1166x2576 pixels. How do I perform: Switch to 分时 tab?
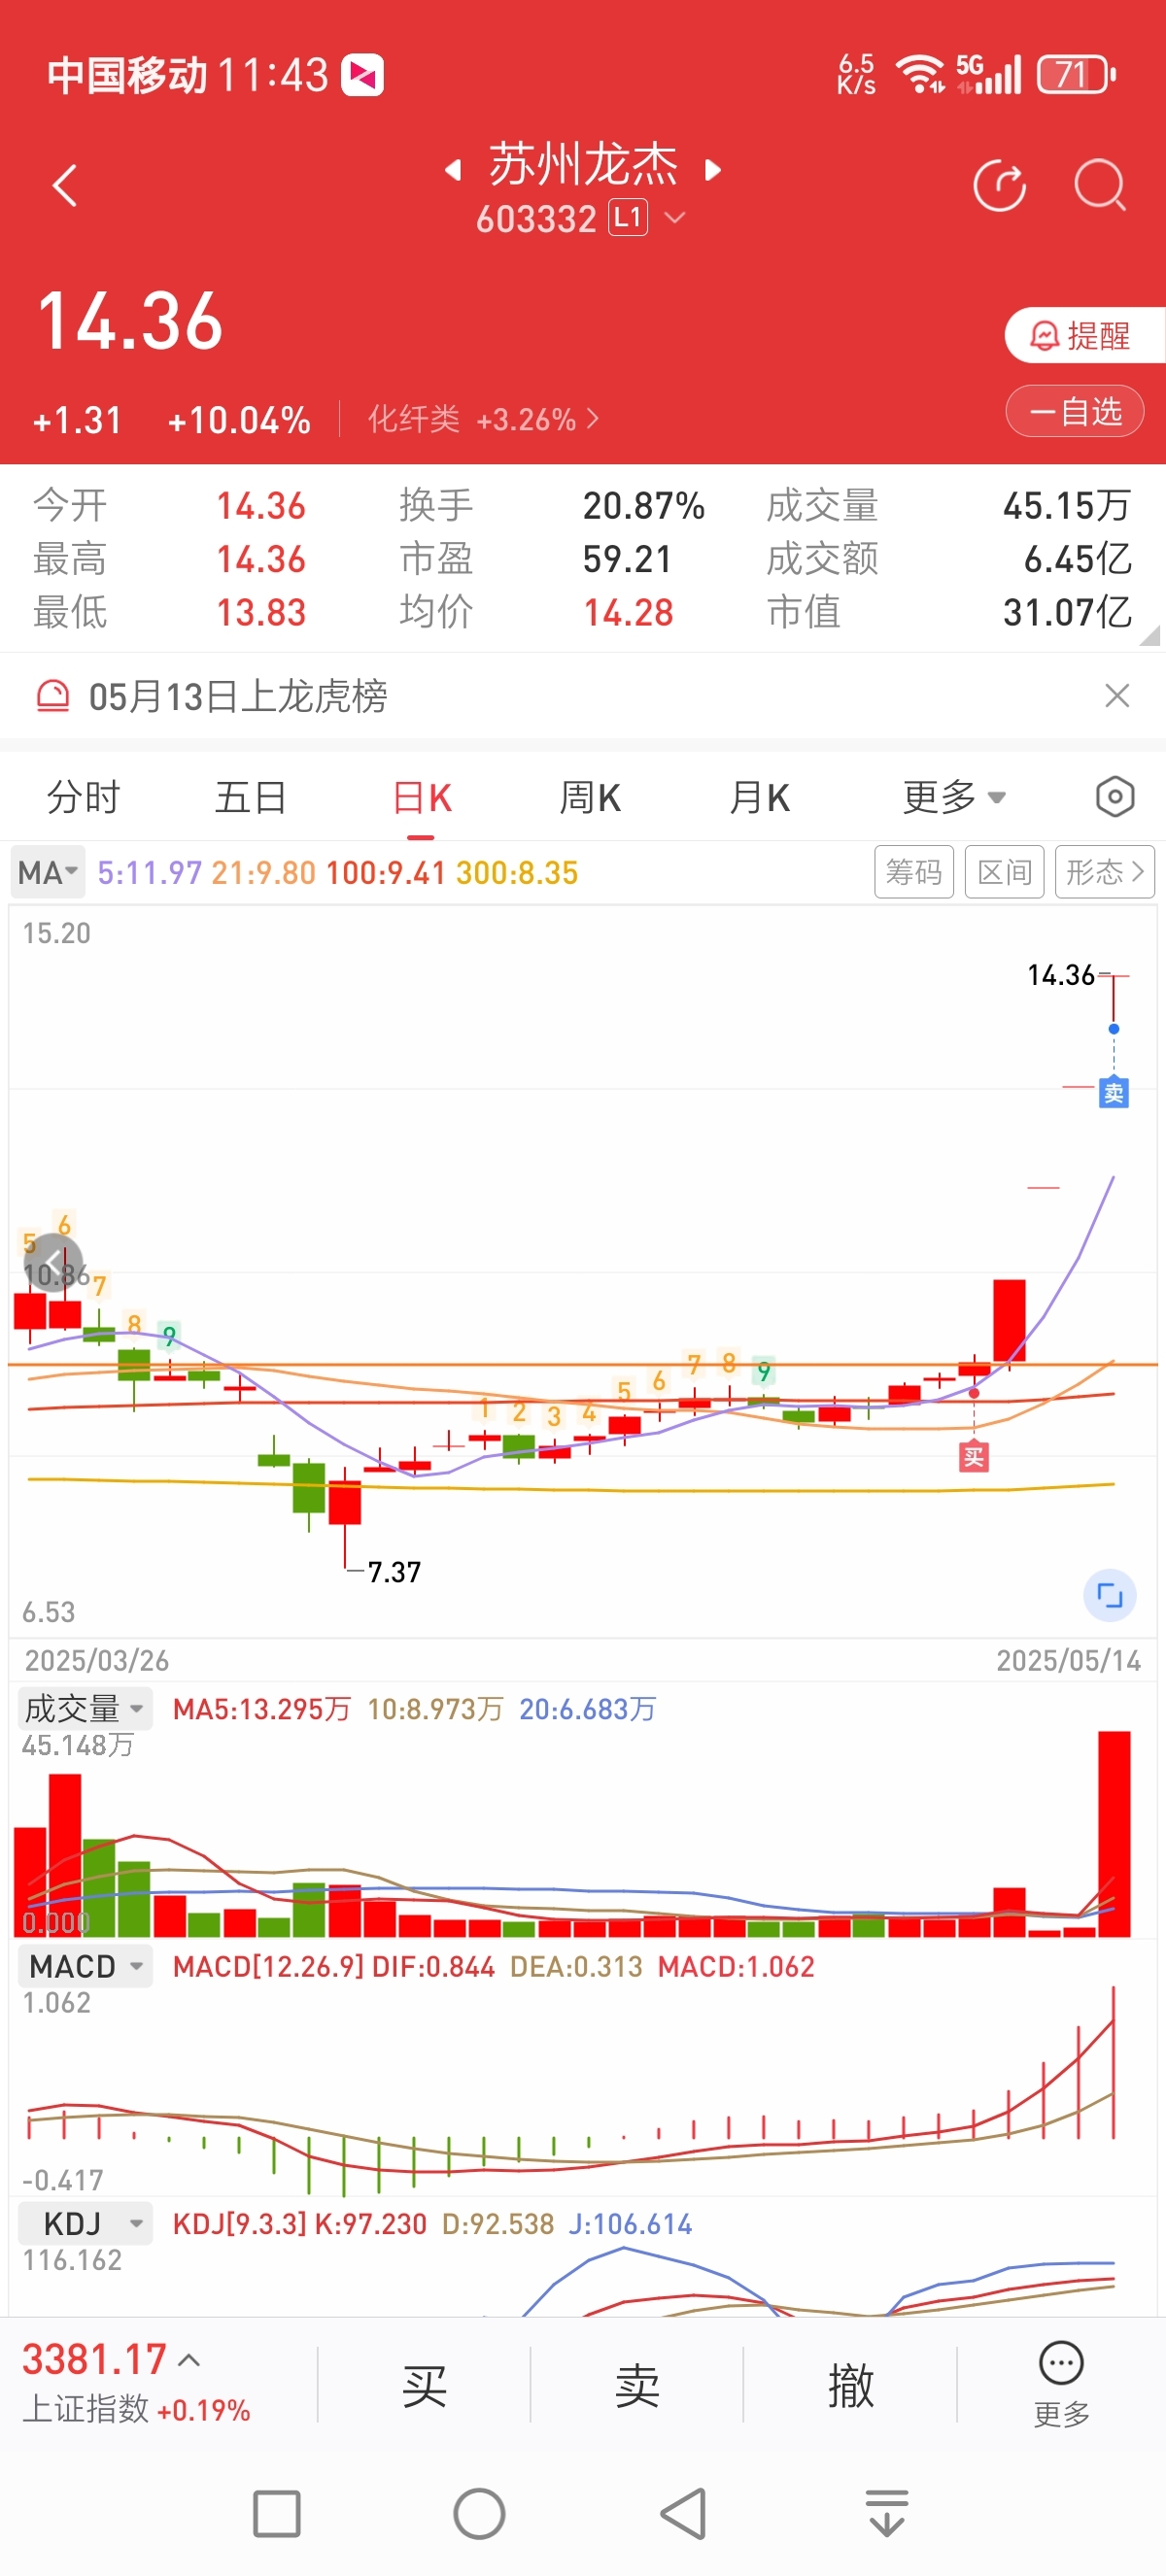click(x=84, y=798)
